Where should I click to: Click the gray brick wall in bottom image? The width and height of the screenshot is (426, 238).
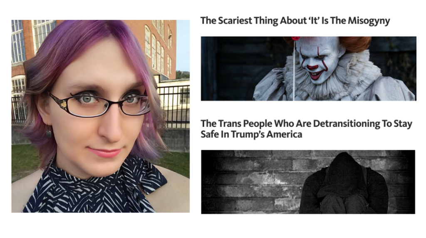tap(253, 182)
